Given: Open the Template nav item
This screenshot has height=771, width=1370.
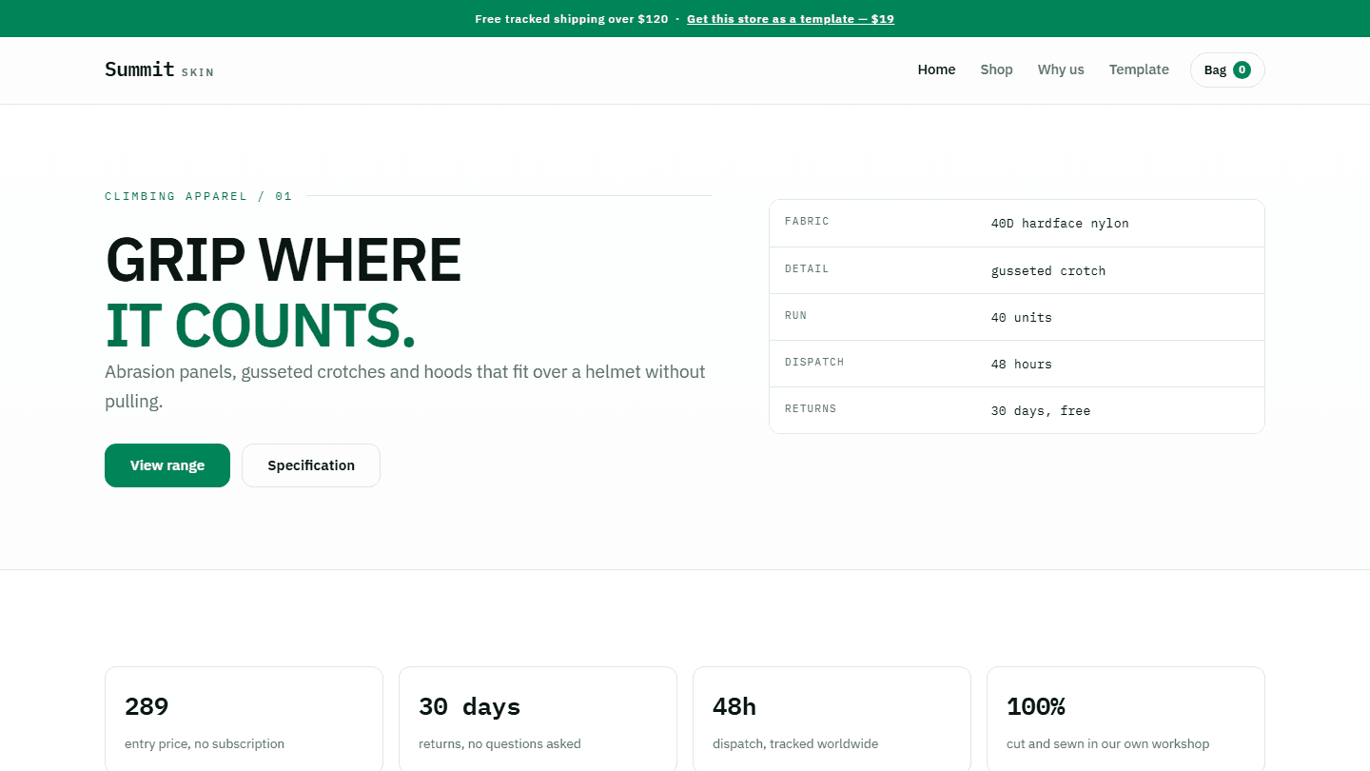Looking at the screenshot, I should click(1139, 69).
